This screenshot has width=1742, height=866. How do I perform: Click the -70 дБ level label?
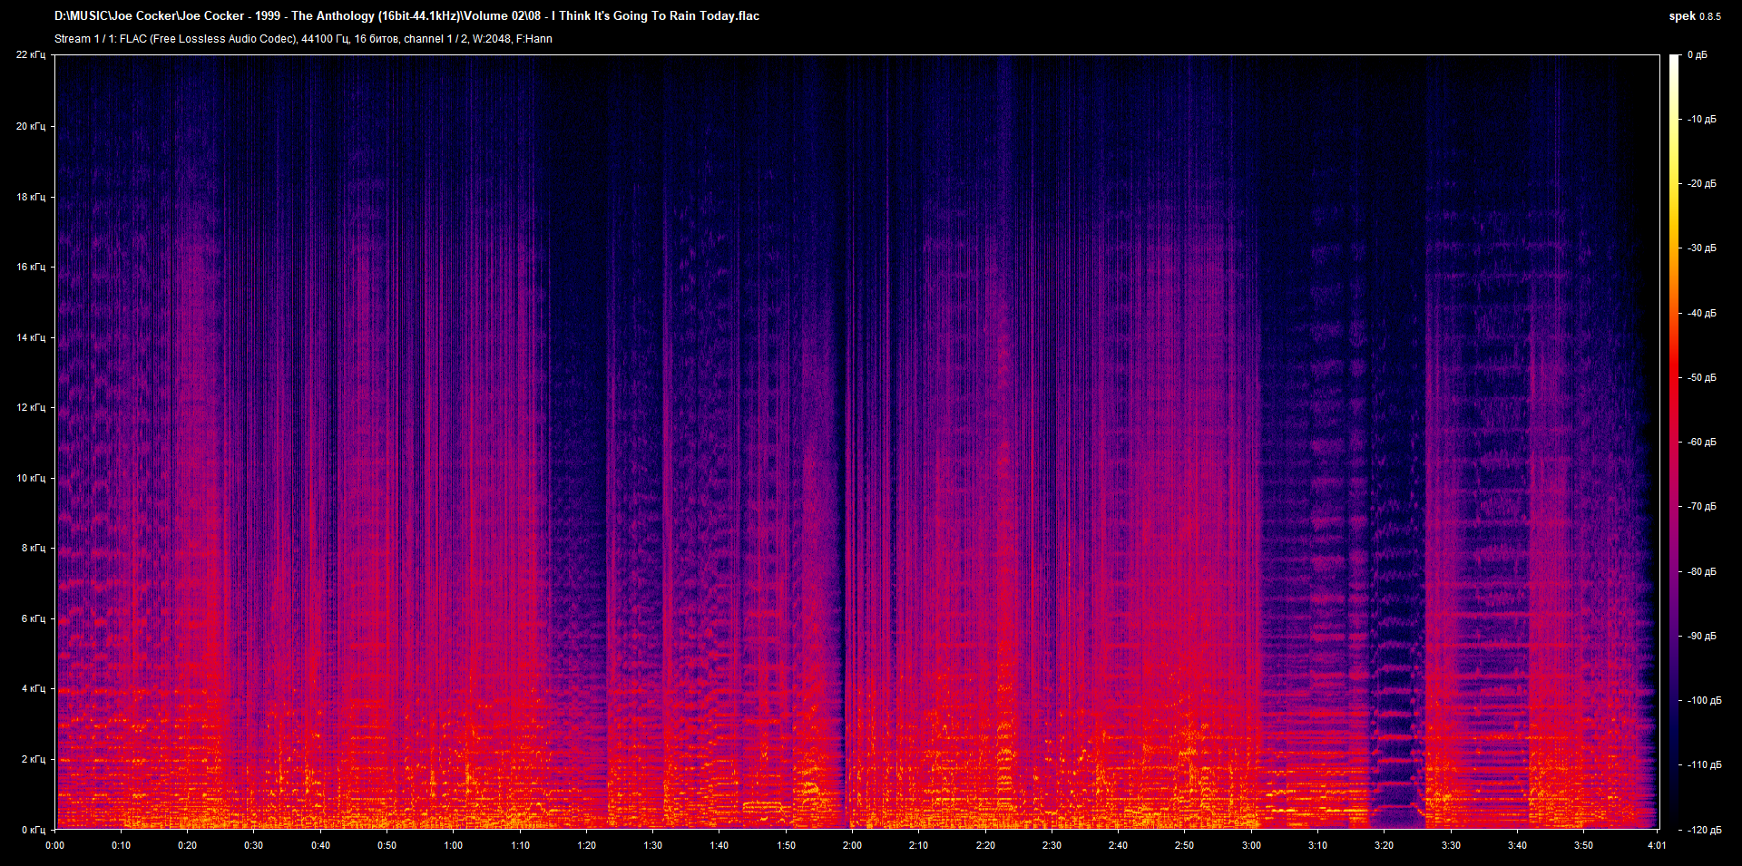tap(1700, 507)
